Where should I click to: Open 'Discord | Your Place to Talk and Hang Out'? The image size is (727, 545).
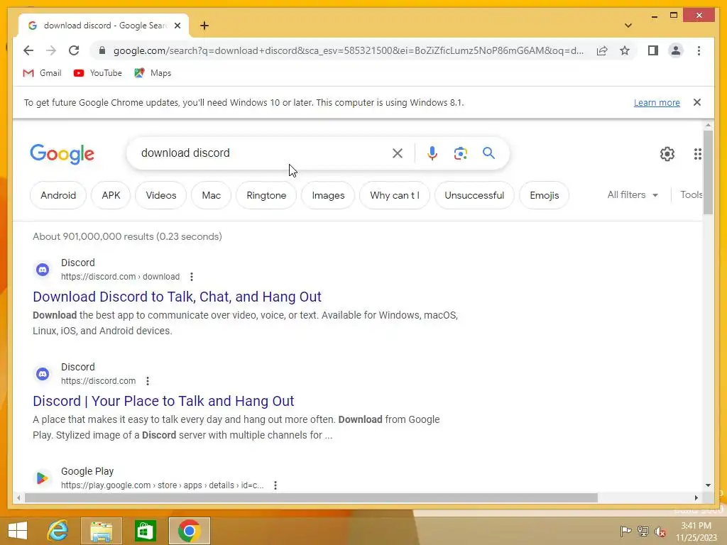pos(163,401)
